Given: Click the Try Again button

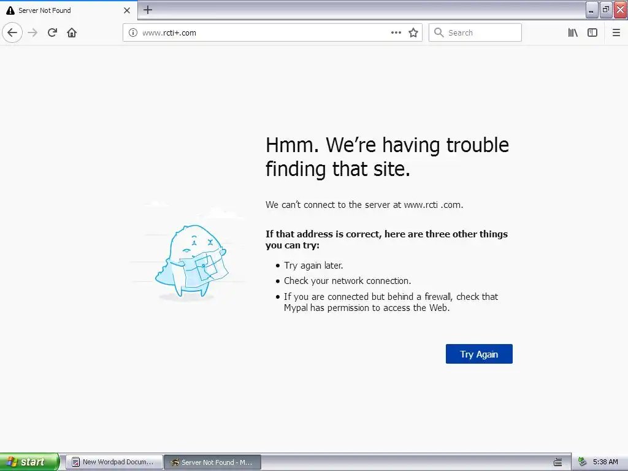Looking at the screenshot, I should tap(479, 354).
